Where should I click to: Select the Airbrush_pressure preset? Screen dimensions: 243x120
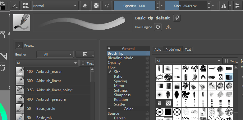[x=53, y=99]
